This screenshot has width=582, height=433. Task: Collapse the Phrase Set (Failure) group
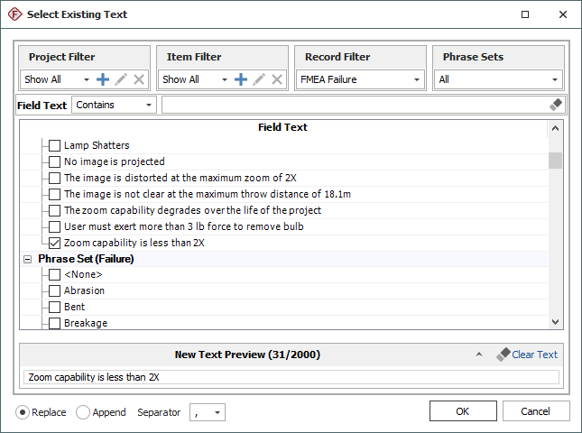point(28,259)
